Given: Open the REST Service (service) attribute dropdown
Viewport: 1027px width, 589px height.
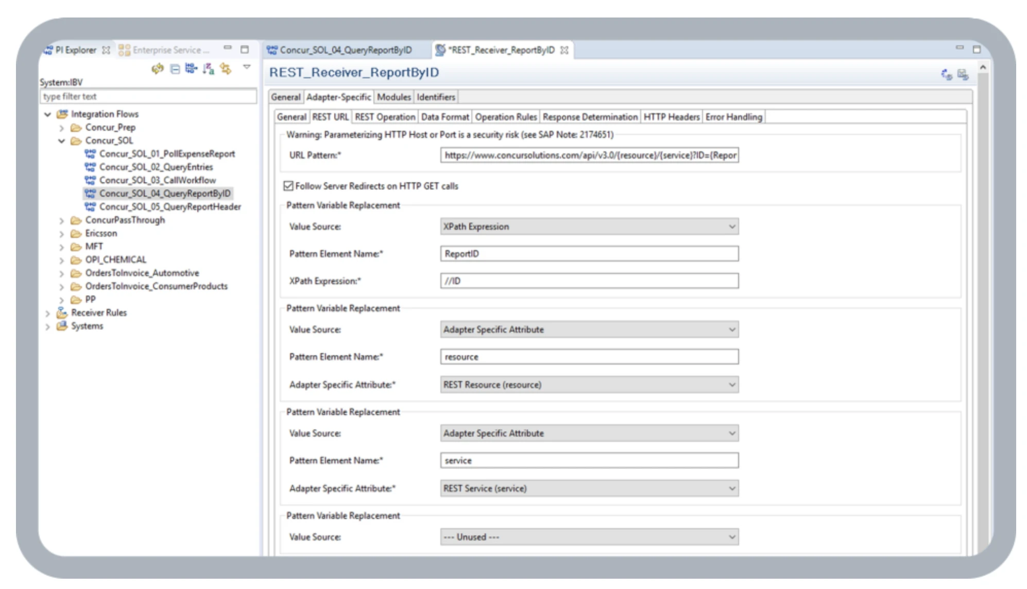Looking at the screenshot, I should [x=589, y=488].
